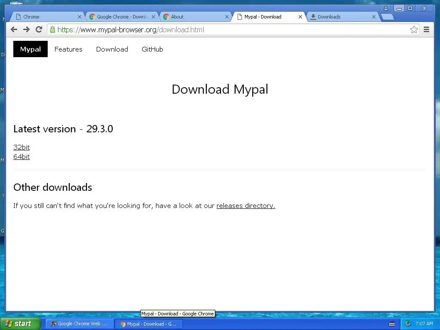Open the Download nav link
The width and height of the screenshot is (440, 330).
(112, 49)
